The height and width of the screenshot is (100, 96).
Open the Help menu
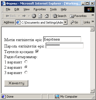click(64, 9)
